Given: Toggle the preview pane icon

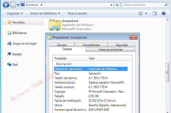Looking at the screenshot, I should tap(154, 13).
